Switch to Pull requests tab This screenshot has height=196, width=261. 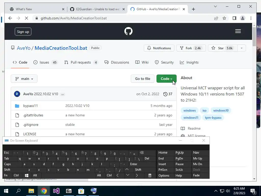pyautogui.click(x=81, y=62)
